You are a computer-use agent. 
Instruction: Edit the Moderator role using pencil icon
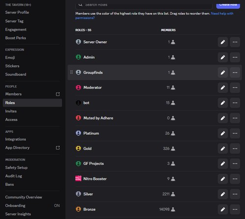pos(223,88)
